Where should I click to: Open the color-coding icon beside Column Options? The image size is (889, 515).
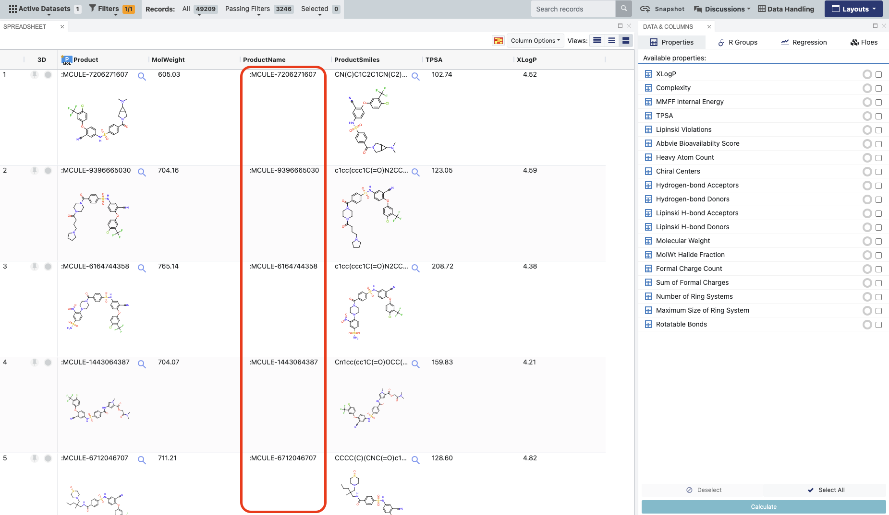tap(499, 41)
